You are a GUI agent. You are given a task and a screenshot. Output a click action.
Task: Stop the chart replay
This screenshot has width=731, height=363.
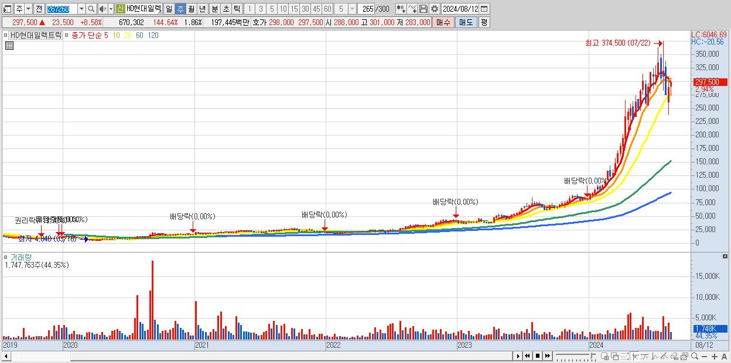click(538, 356)
